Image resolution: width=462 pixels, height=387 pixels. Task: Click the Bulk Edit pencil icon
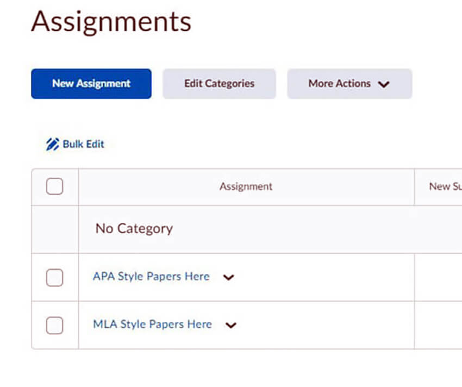pyautogui.click(x=52, y=145)
